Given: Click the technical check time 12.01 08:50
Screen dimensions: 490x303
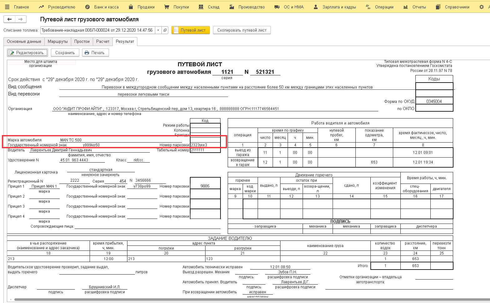Looking at the screenshot, I should [x=280, y=267].
